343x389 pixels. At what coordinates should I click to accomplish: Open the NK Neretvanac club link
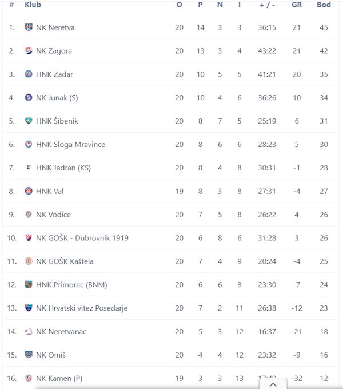pyautogui.click(x=61, y=332)
